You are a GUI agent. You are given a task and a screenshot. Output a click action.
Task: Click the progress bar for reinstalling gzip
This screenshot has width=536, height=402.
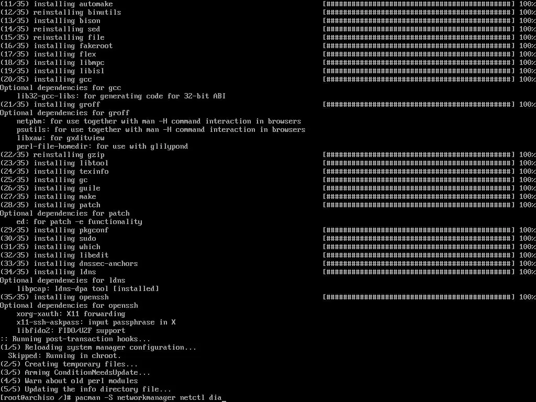pyautogui.click(x=418, y=154)
